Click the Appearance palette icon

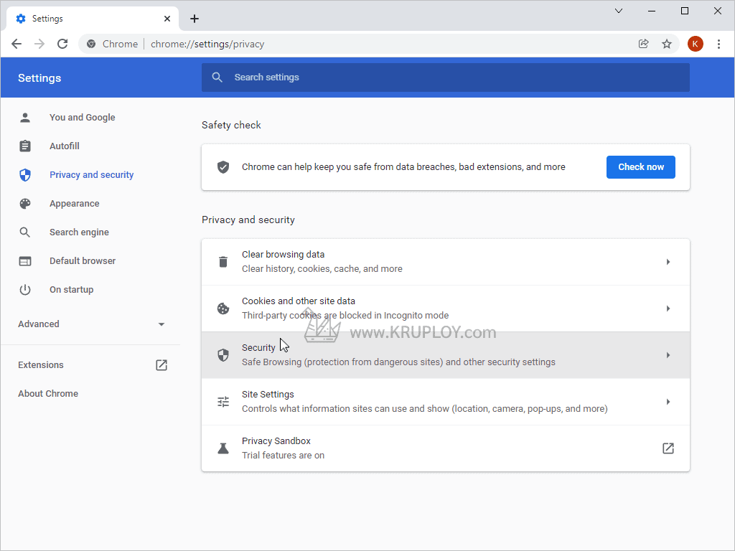pyautogui.click(x=25, y=203)
